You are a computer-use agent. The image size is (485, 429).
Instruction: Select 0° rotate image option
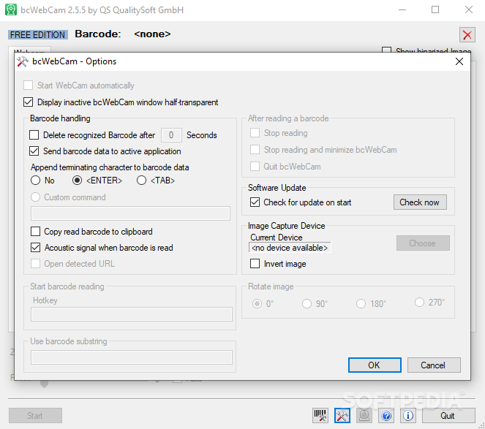click(x=257, y=304)
